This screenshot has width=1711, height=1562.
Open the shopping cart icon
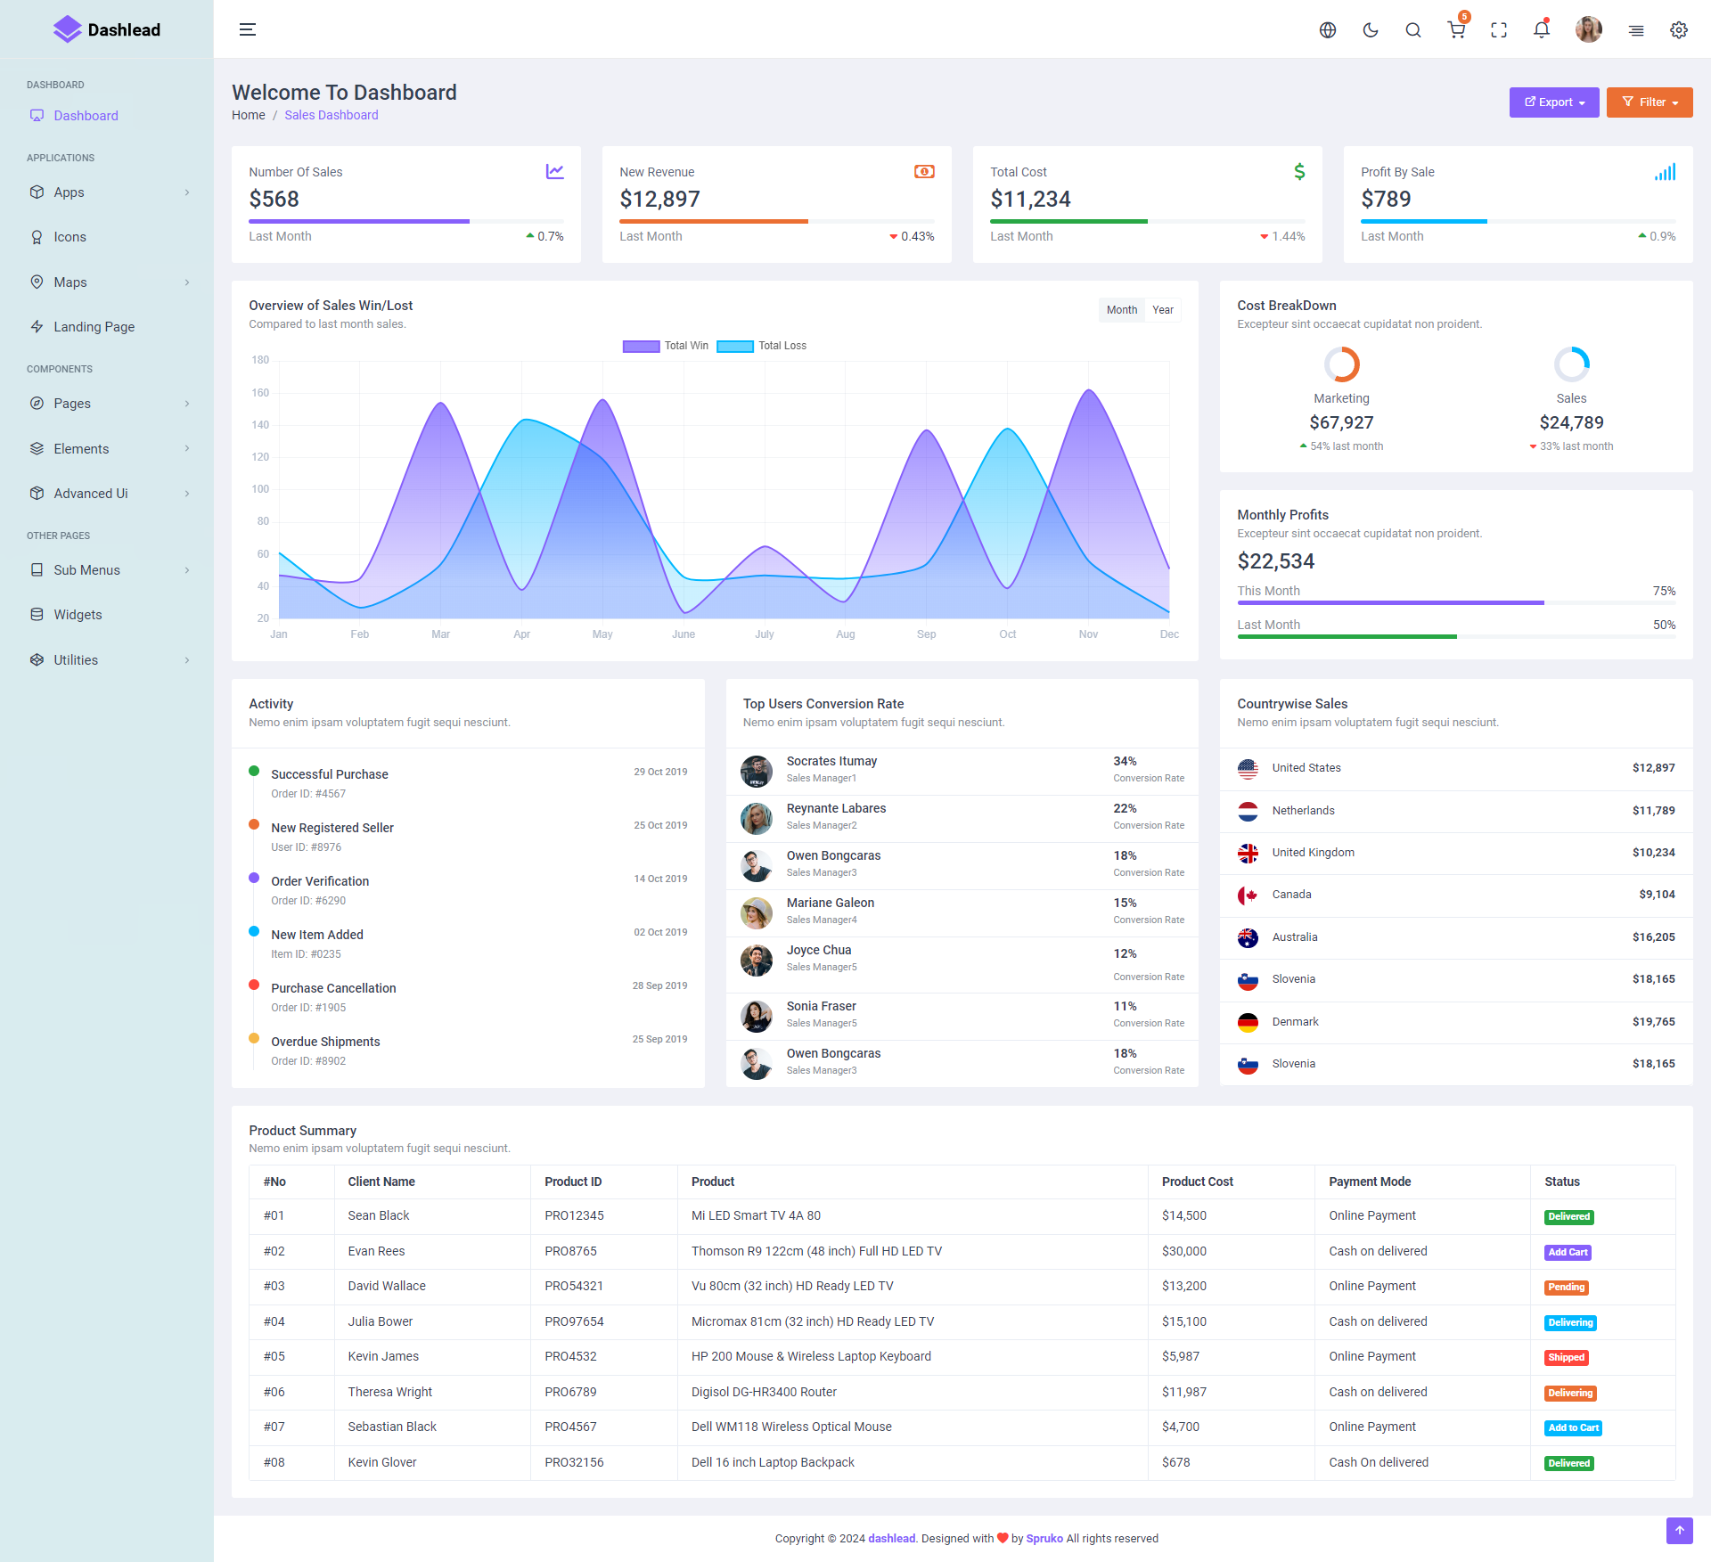(1456, 30)
